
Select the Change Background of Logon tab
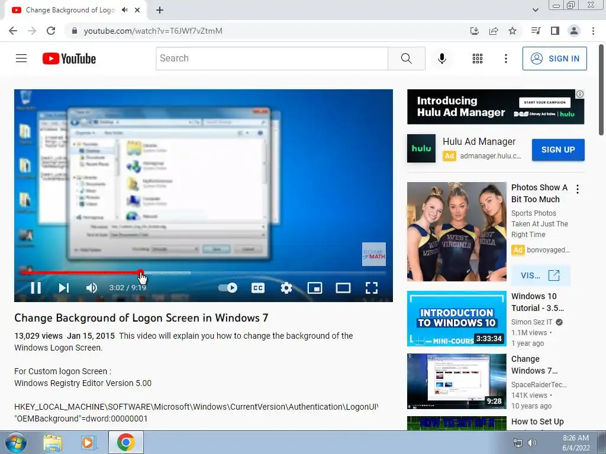[x=70, y=10]
